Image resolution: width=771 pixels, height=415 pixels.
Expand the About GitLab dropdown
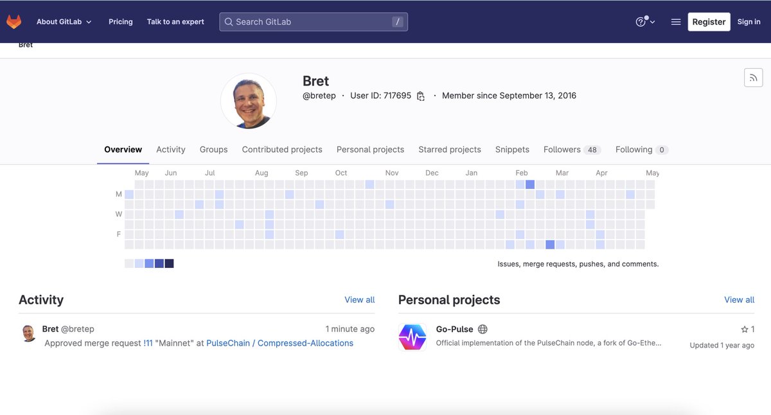63,21
